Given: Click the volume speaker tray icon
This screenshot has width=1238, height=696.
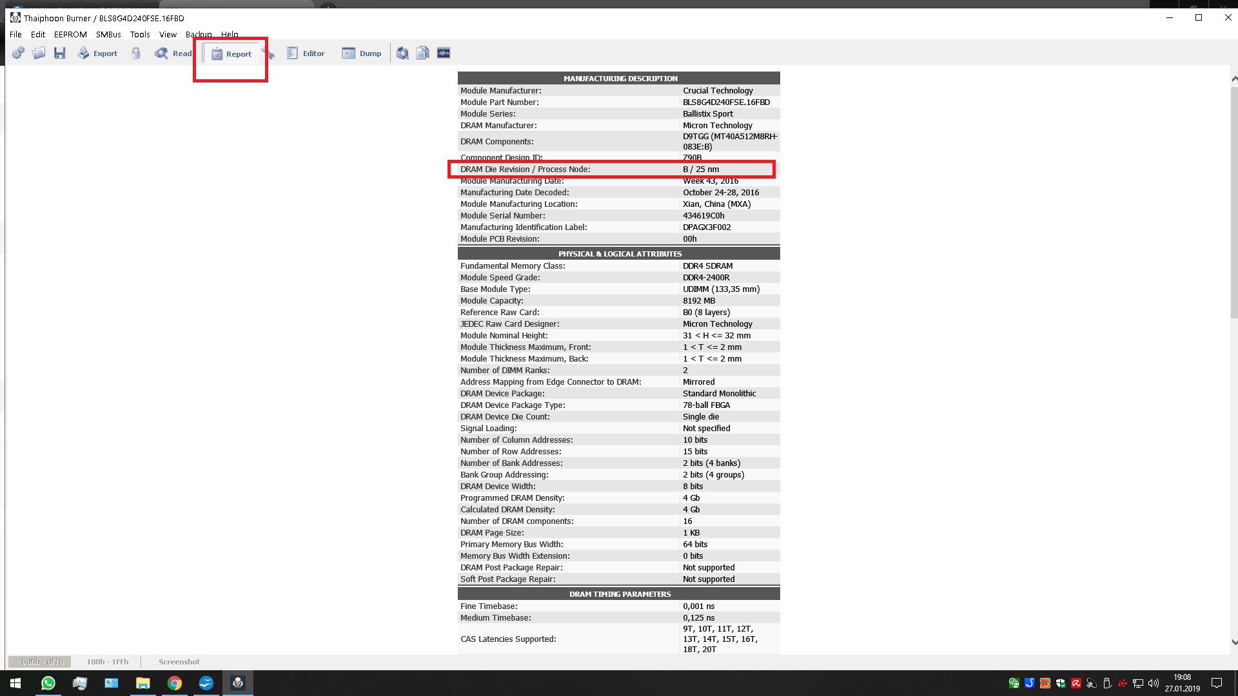Looking at the screenshot, I should pyautogui.click(x=1154, y=683).
